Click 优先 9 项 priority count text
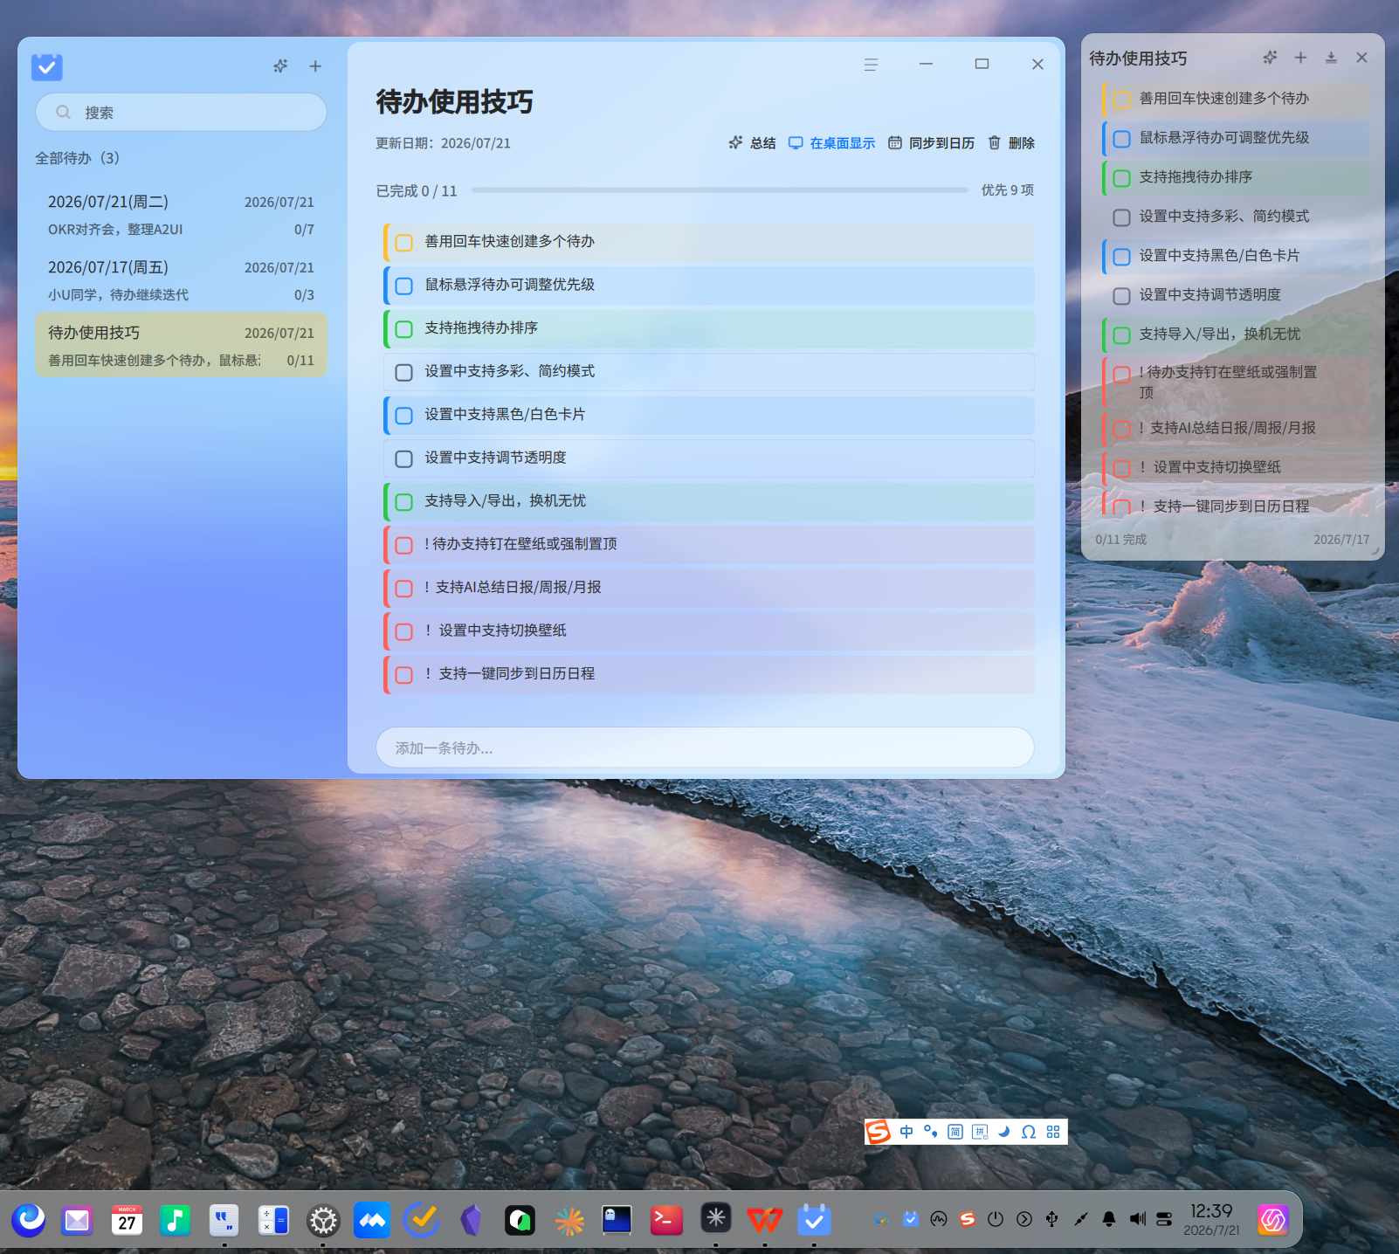 click(x=1007, y=189)
